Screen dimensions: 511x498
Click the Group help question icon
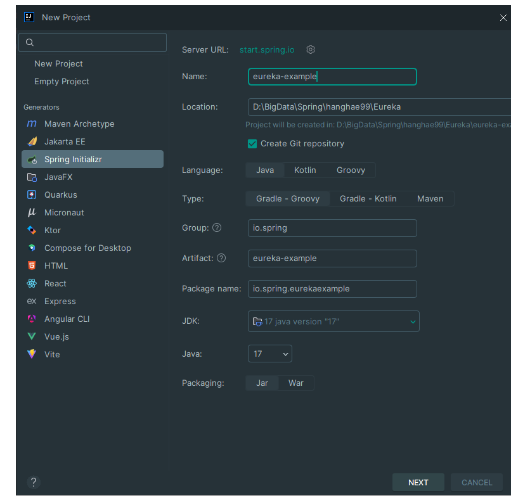[217, 227]
